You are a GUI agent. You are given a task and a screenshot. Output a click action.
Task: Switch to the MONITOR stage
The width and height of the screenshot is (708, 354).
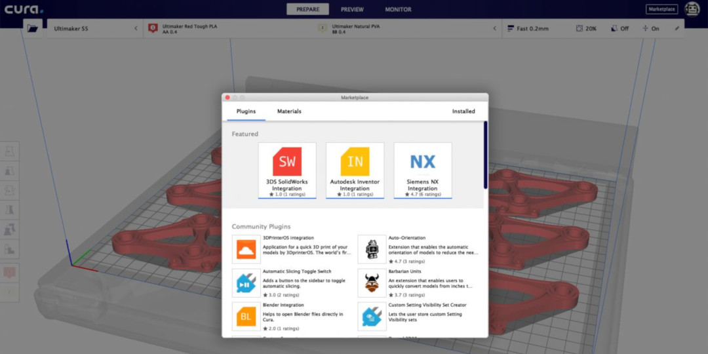point(399,9)
